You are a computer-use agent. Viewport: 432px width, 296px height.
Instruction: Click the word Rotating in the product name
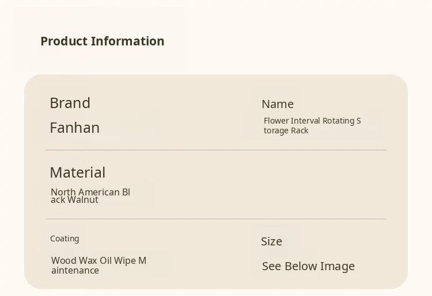point(338,121)
